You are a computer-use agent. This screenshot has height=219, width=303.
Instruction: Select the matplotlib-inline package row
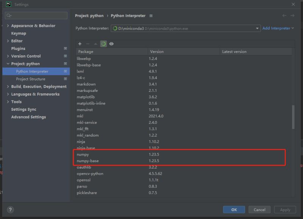tap(184, 103)
